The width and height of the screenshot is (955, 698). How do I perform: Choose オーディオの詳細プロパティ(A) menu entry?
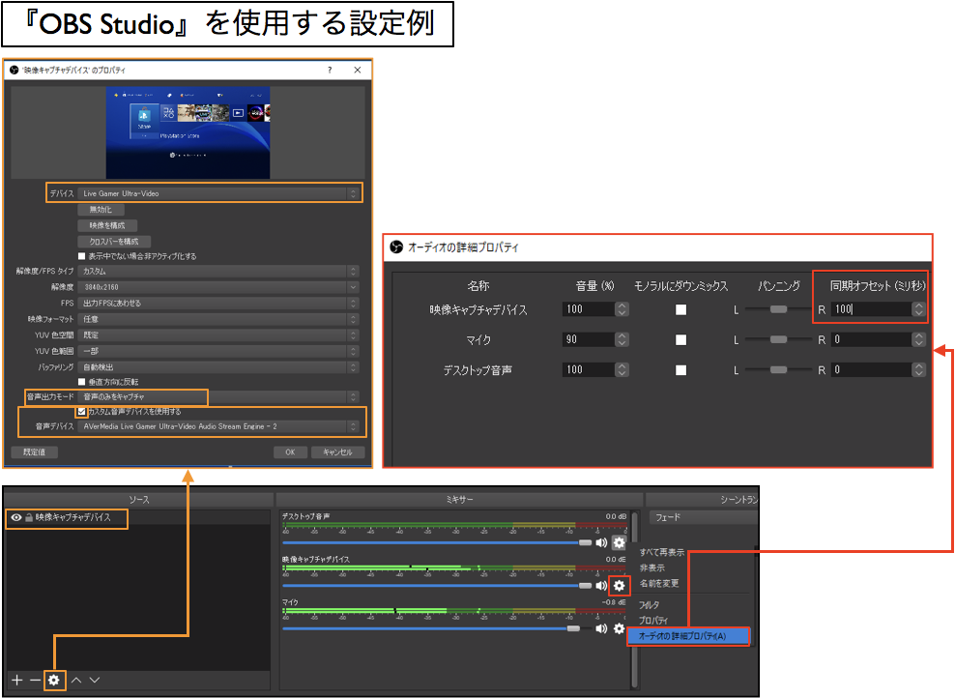click(x=688, y=636)
